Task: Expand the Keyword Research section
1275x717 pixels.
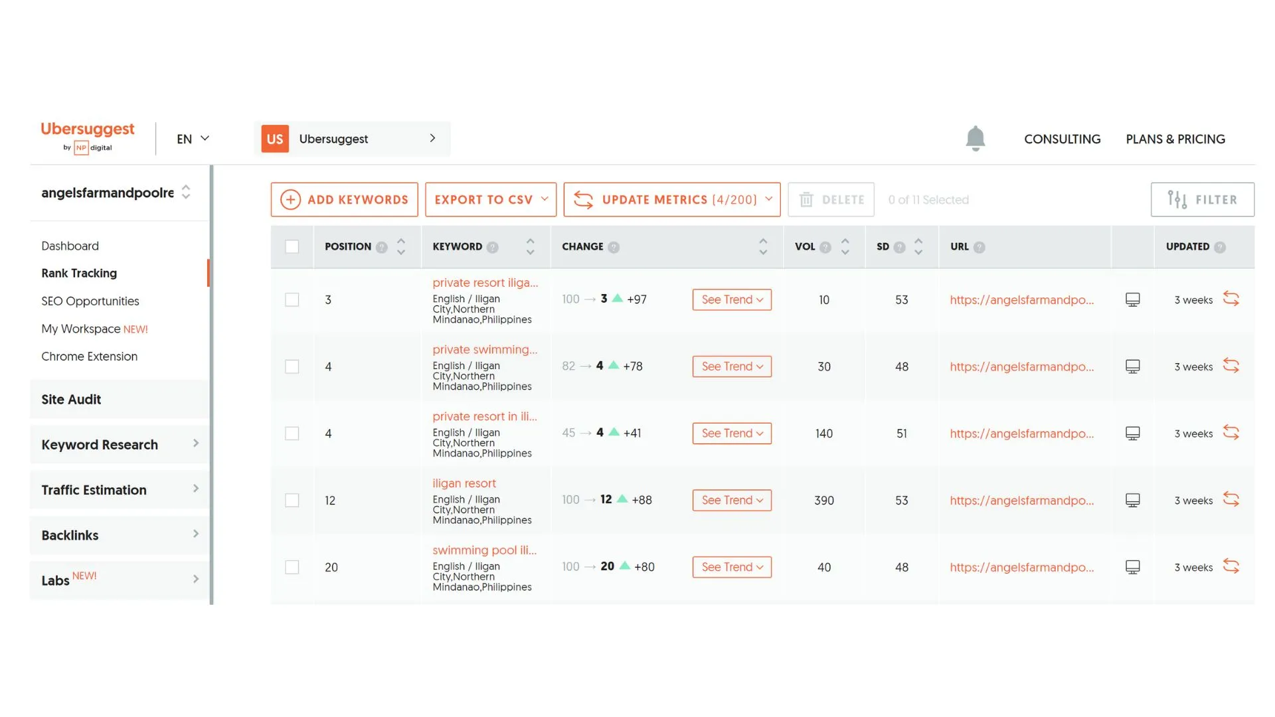Action: click(x=120, y=444)
